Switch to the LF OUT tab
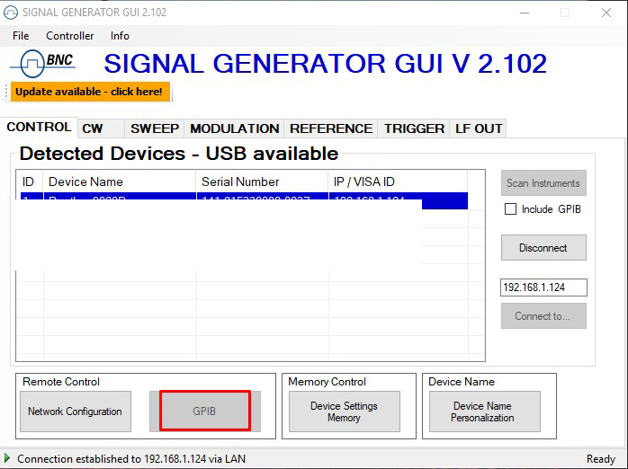Screen dimensions: 628x469 pos(479,128)
